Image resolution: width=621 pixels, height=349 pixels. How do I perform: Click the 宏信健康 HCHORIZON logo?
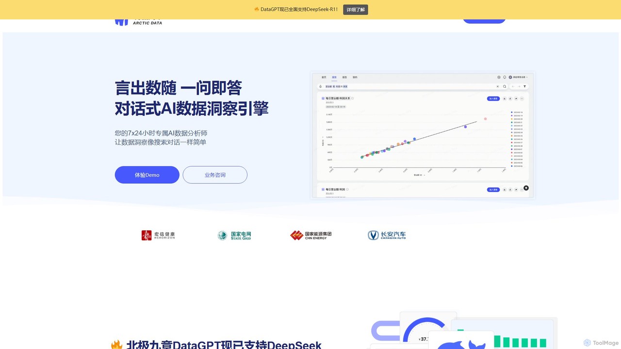pos(158,235)
